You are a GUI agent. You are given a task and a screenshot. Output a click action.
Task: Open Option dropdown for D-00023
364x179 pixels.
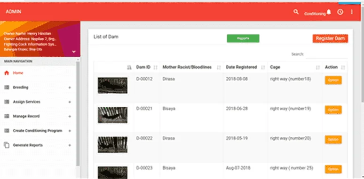tap(333, 169)
